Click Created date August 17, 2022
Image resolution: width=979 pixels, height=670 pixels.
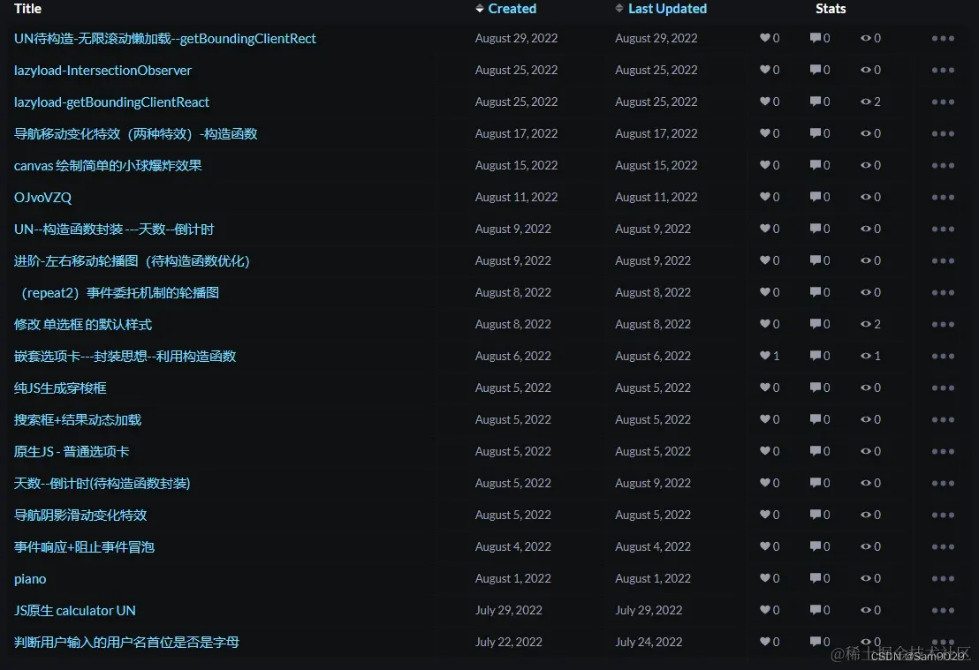coord(516,133)
